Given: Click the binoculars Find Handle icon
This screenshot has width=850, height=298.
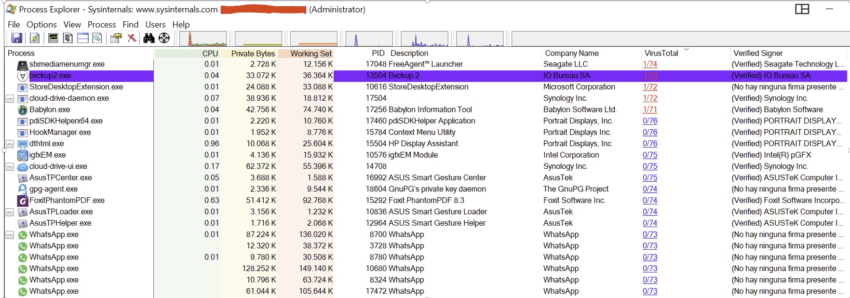Looking at the screenshot, I should [x=149, y=38].
